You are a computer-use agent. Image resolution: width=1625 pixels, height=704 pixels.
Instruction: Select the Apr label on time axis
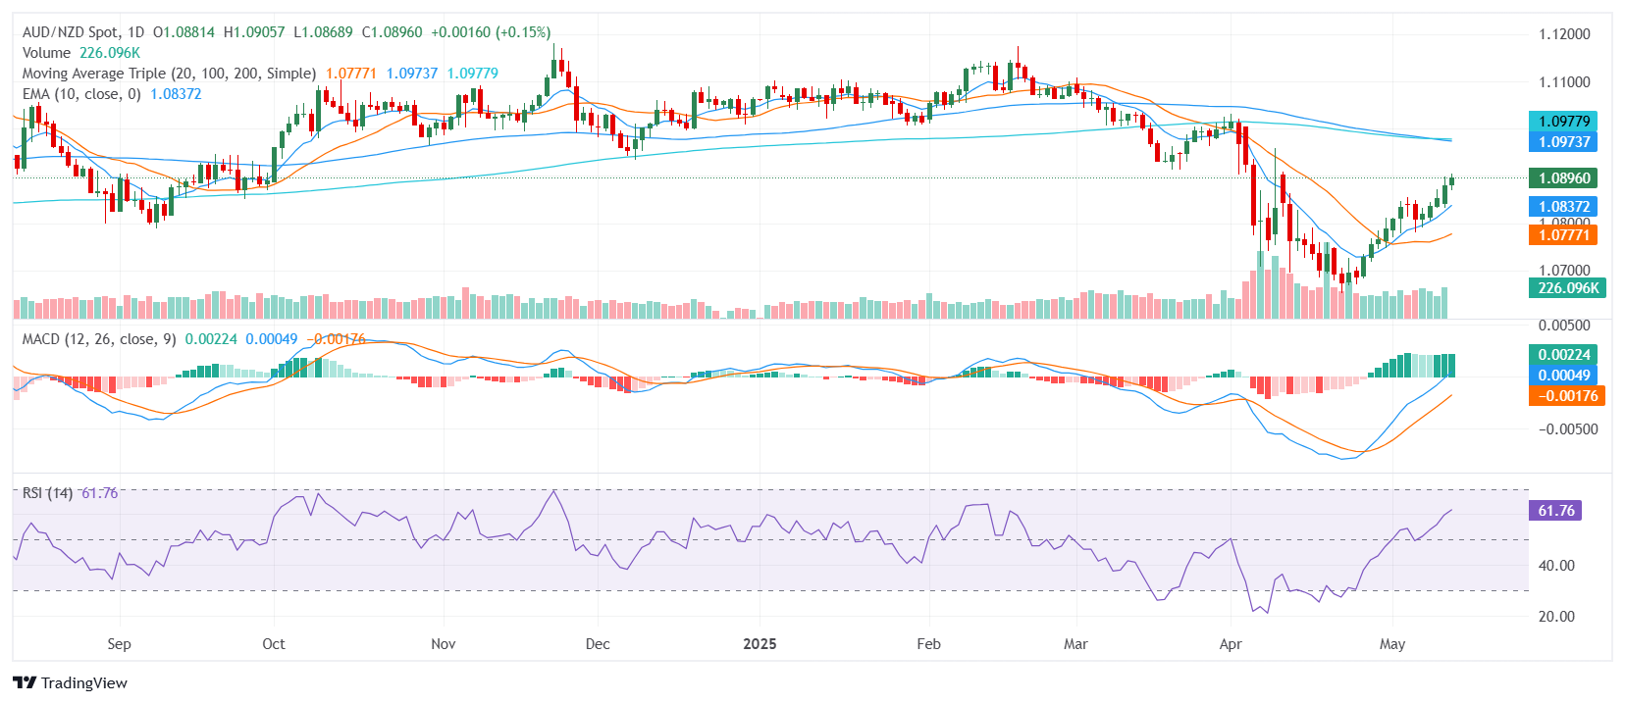coord(1231,644)
